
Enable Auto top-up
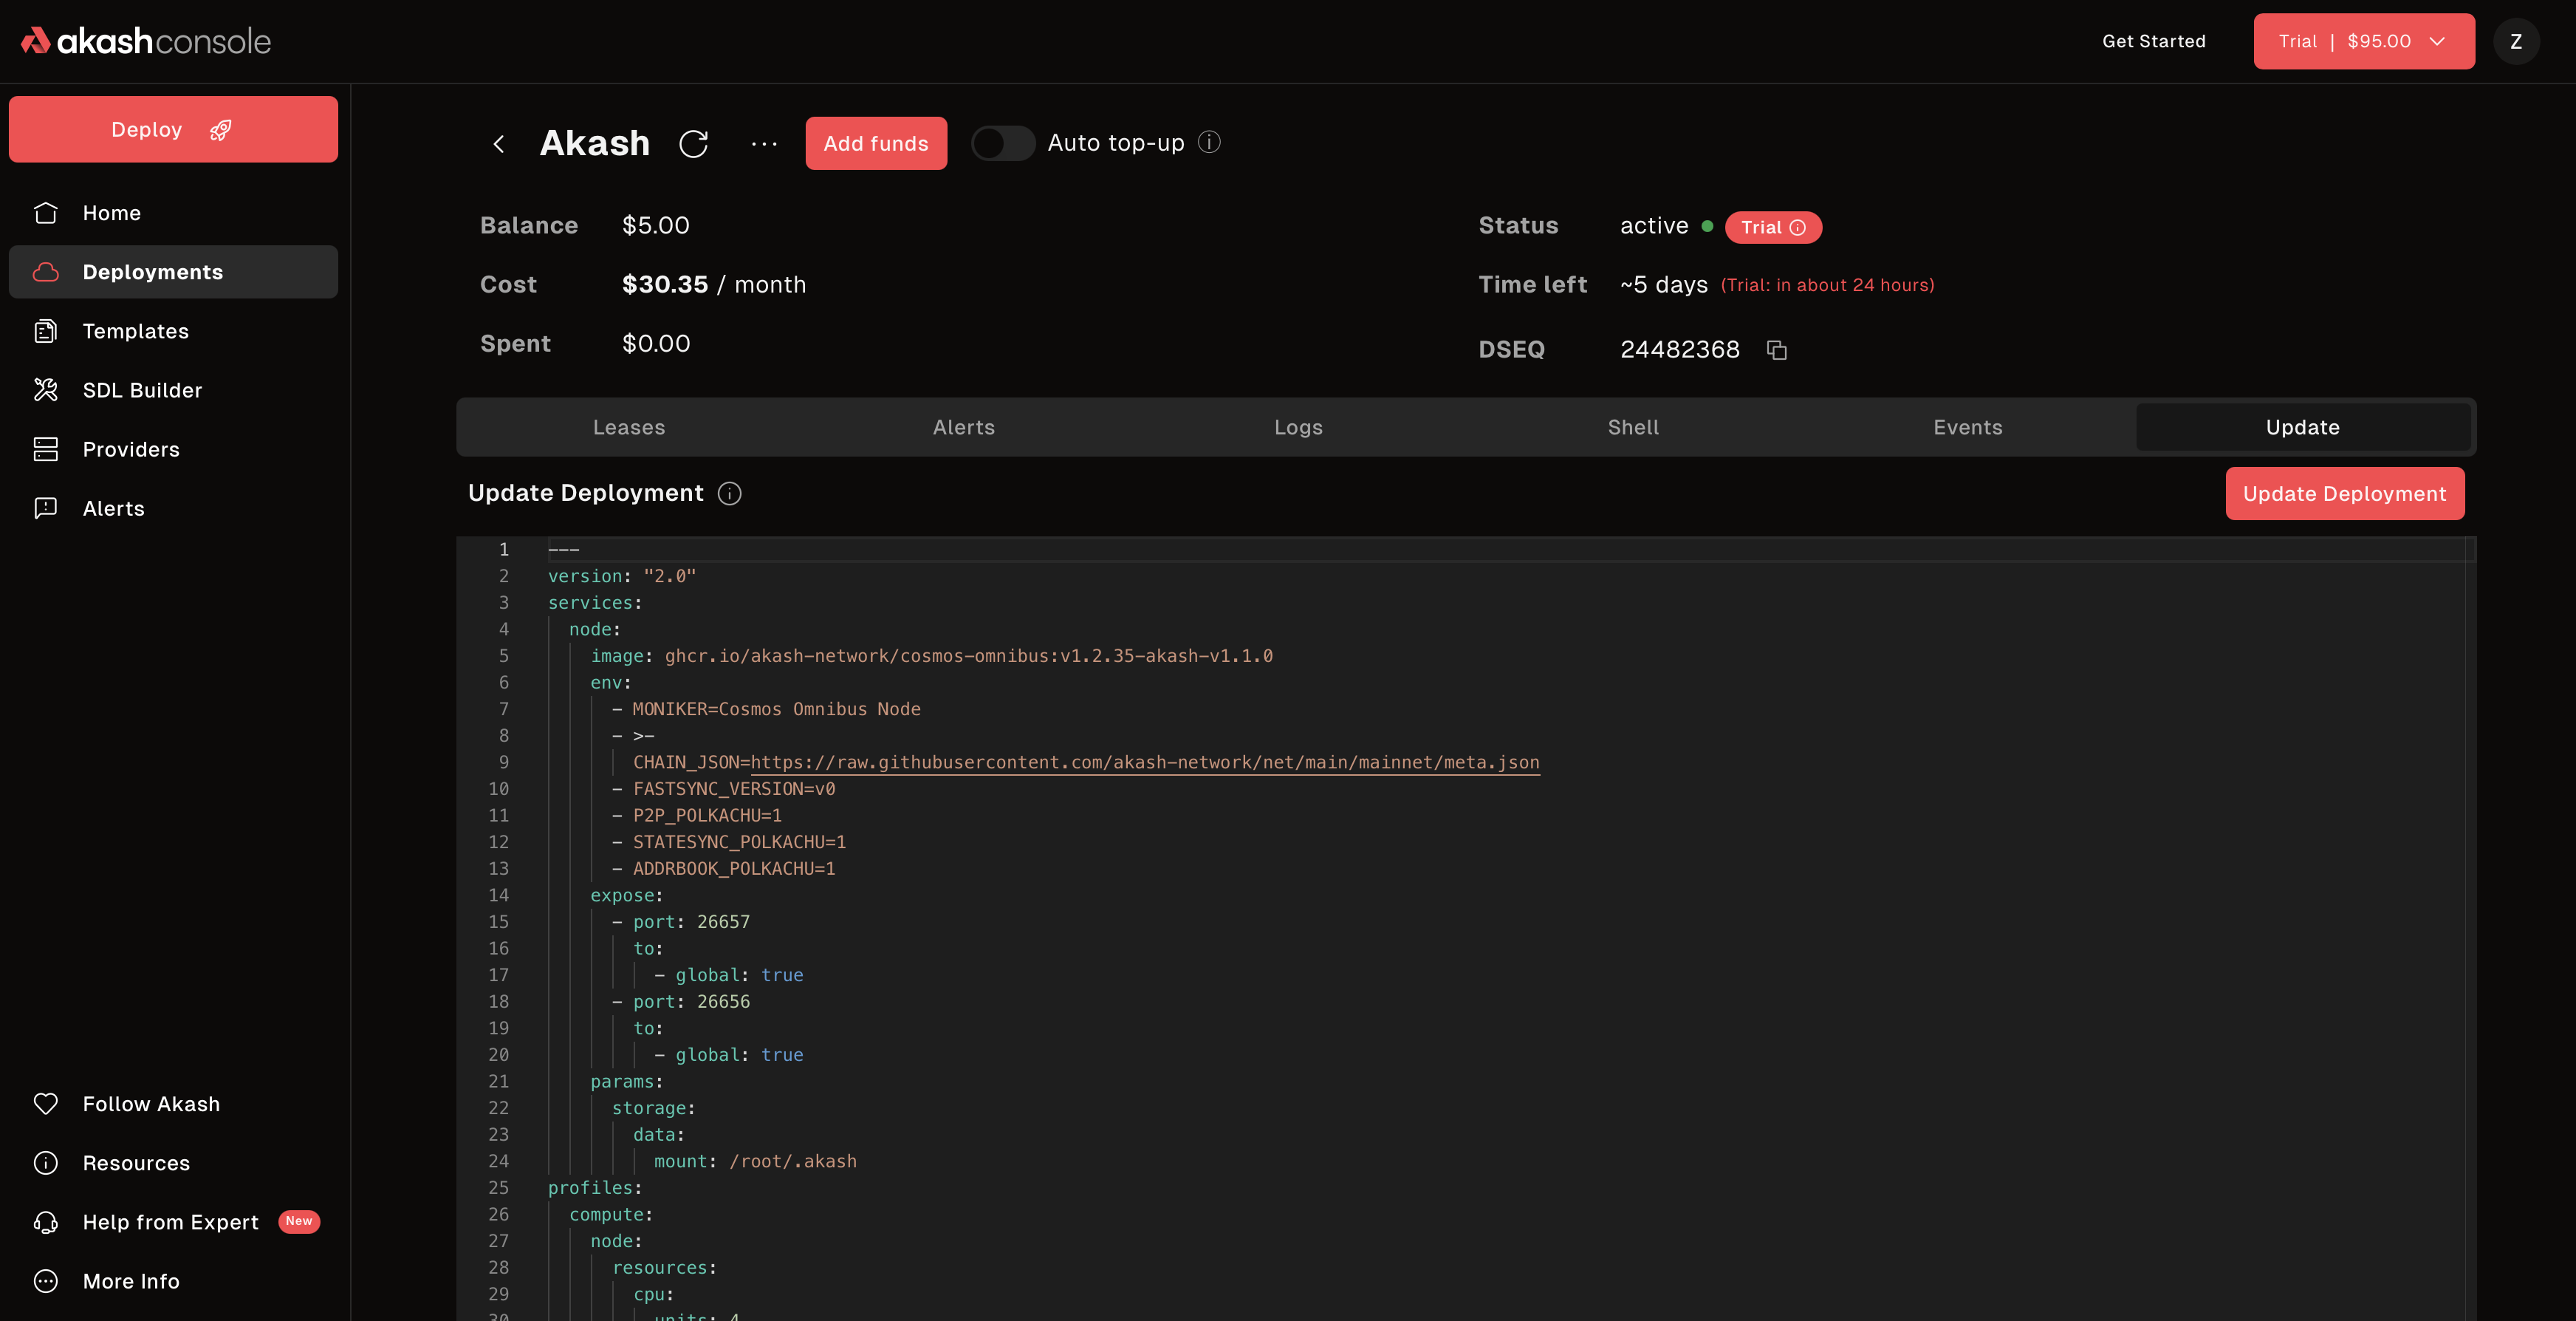(x=1003, y=143)
